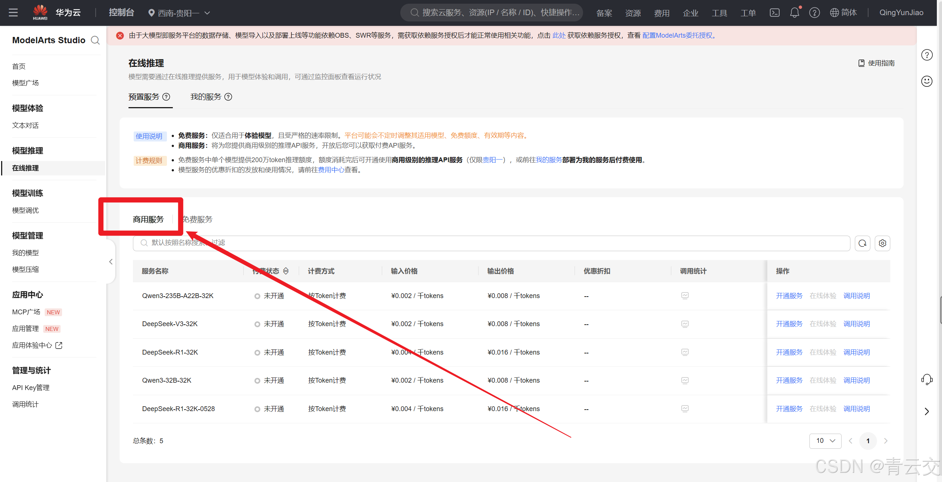942x482 pixels.
Task: View call stats for DeepSeek-R1-32K
Action: pos(685,352)
